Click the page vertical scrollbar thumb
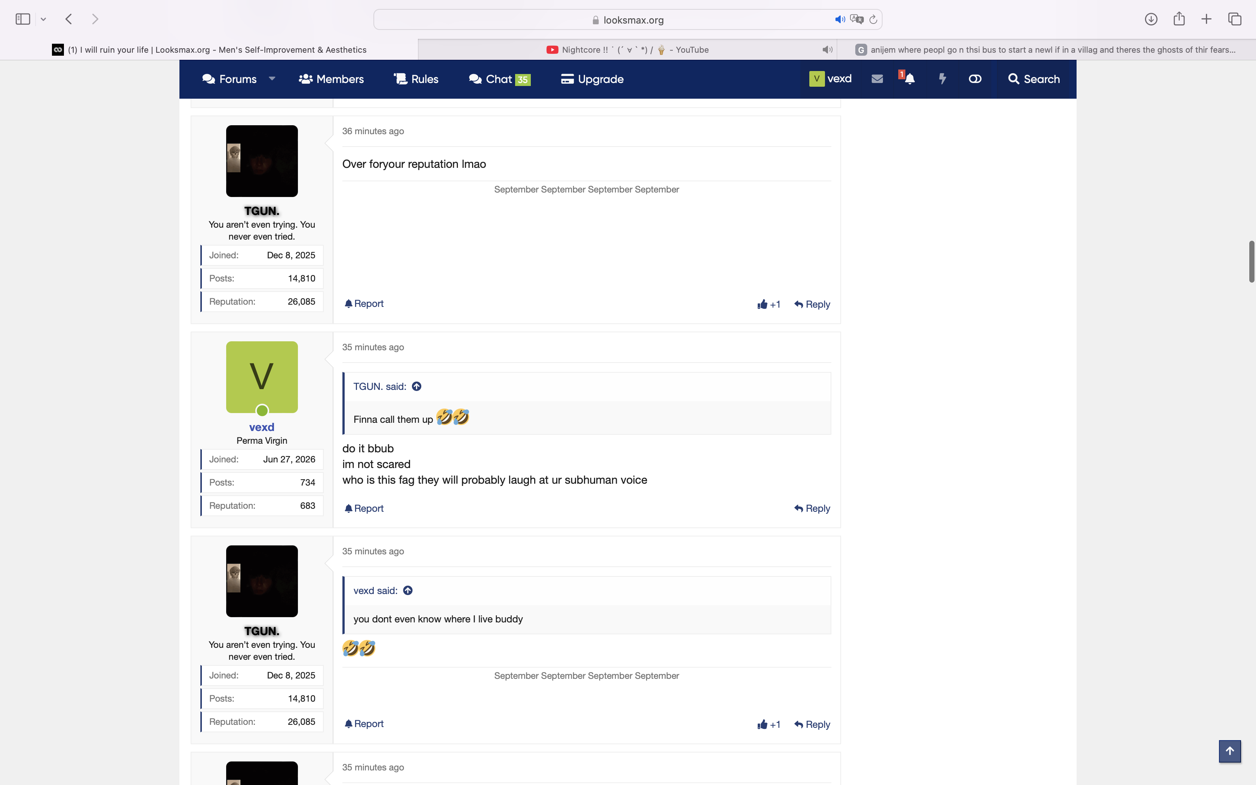This screenshot has width=1256, height=785. coord(1252,262)
